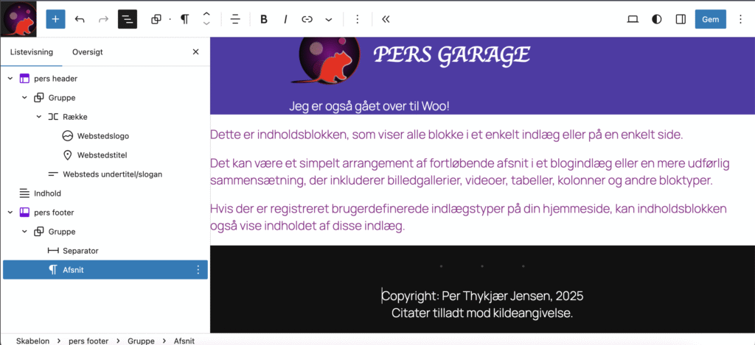
Task: Open more rich text controls dropdown
Action: coord(329,19)
